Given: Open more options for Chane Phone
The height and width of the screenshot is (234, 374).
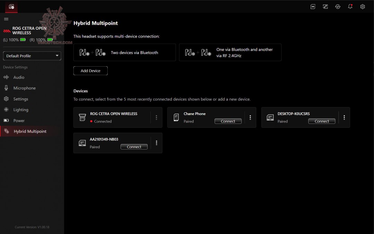Looking at the screenshot, I should (250, 117).
